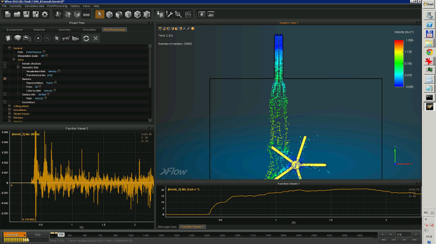Click the magnifier zoom toolbar icon
Viewport: 436px width, 244px height.
pyautogui.click(x=179, y=14)
